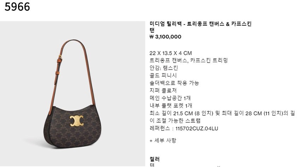Click the 안감: 램스킨 lining line
This screenshot has width=304, height=167.
coord(164,68)
